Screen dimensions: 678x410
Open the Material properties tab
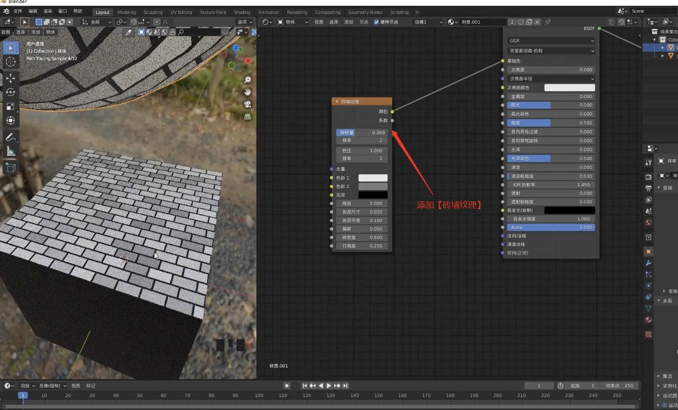[x=649, y=320]
